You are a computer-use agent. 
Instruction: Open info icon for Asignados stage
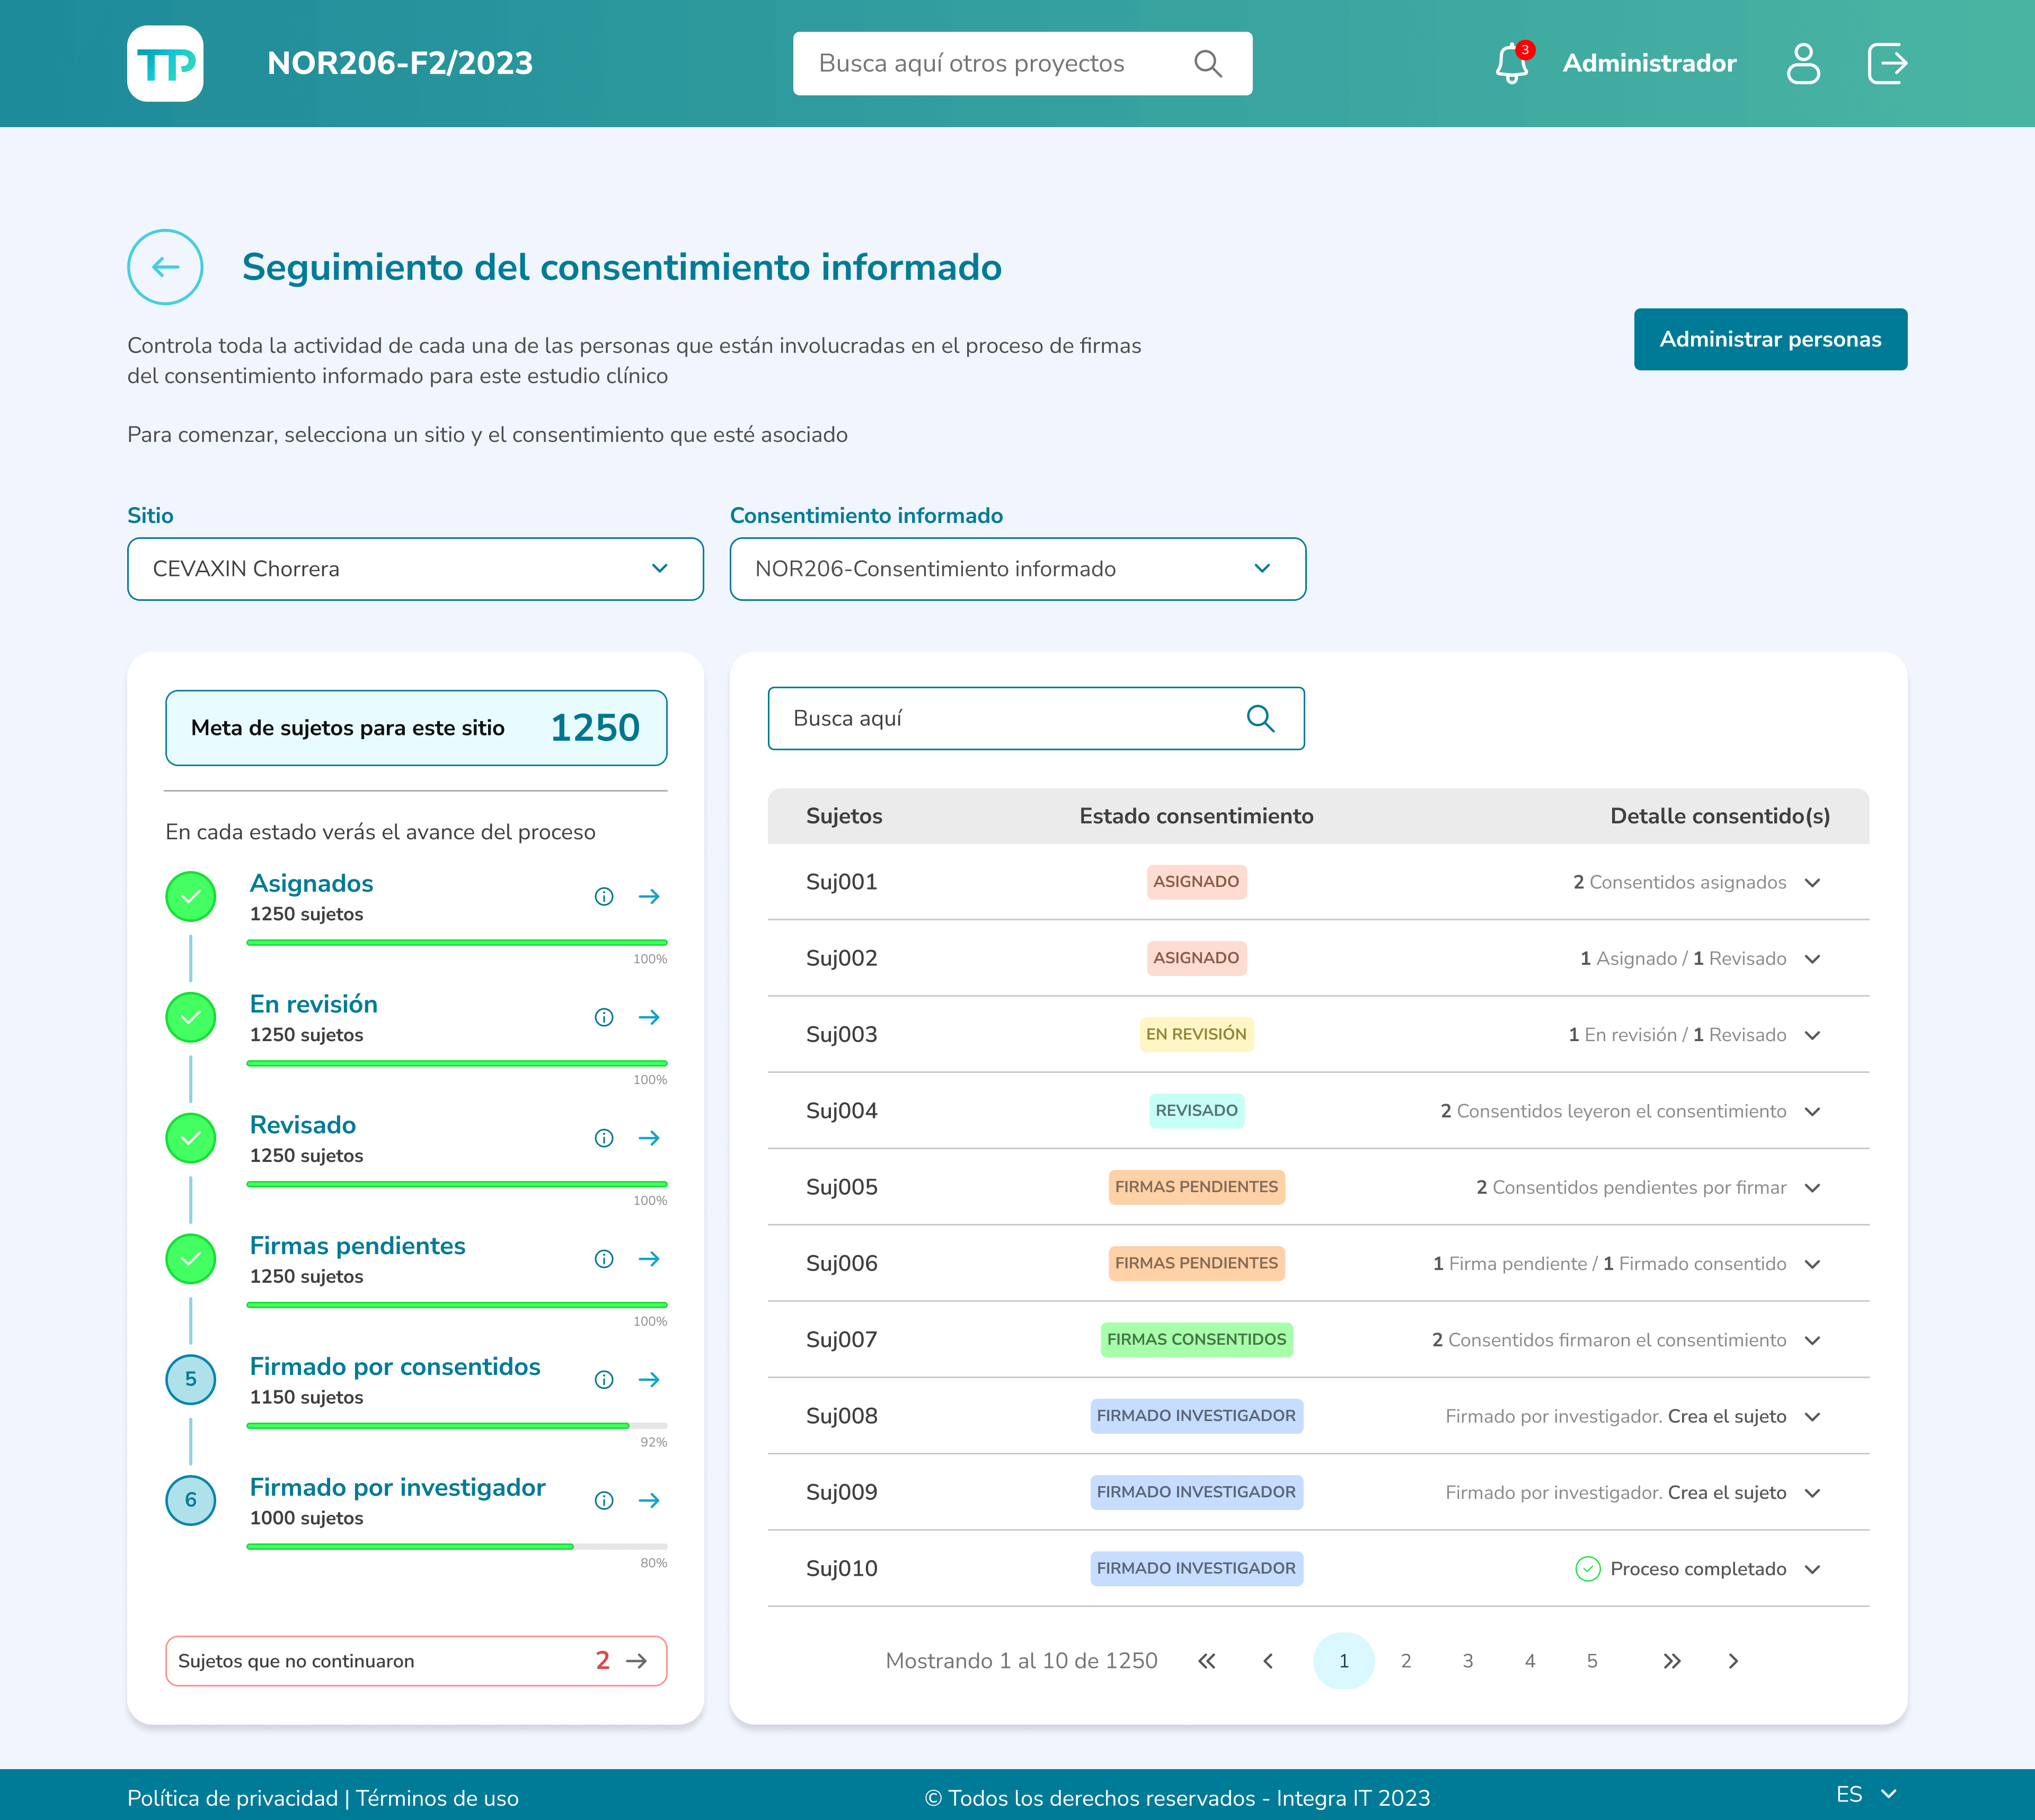pyautogui.click(x=604, y=897)
